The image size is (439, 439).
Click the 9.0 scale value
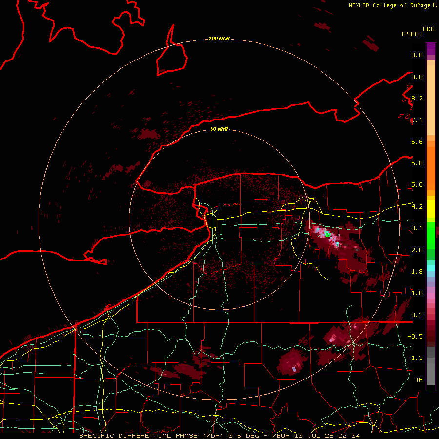tap(417, 77)
